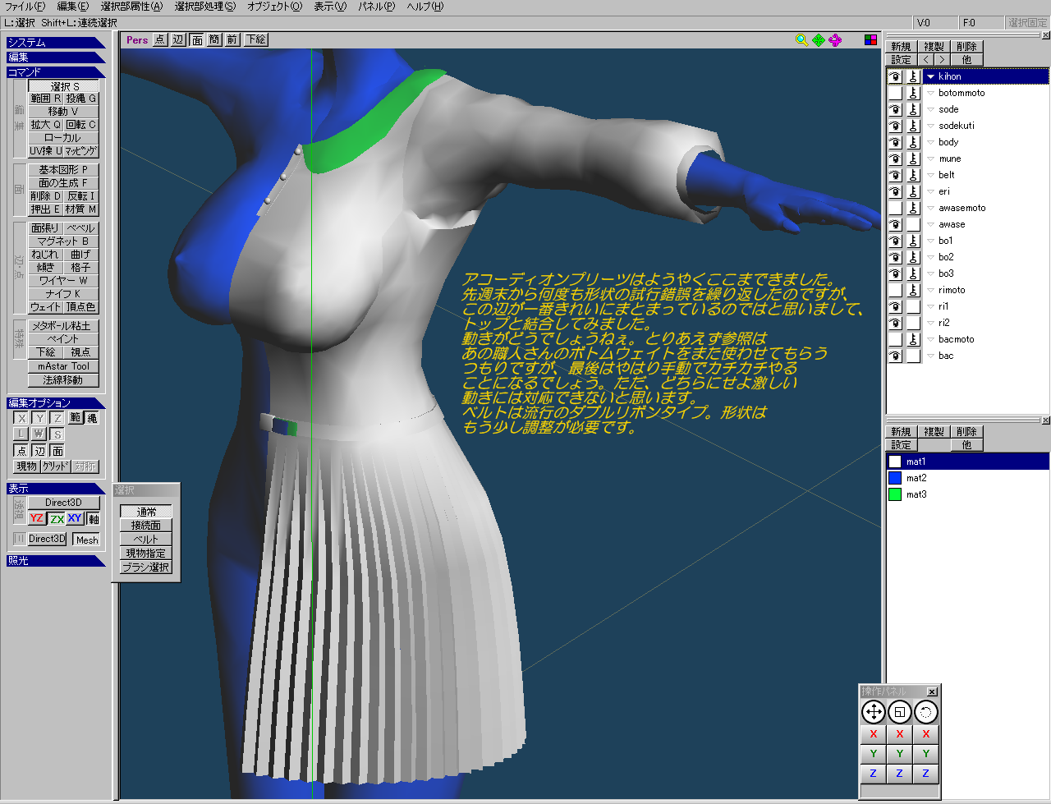The width and height of the screenshot is (1051, 804).
Task: Click the scale handle in operation panel
Action: [x=899, y=712]
